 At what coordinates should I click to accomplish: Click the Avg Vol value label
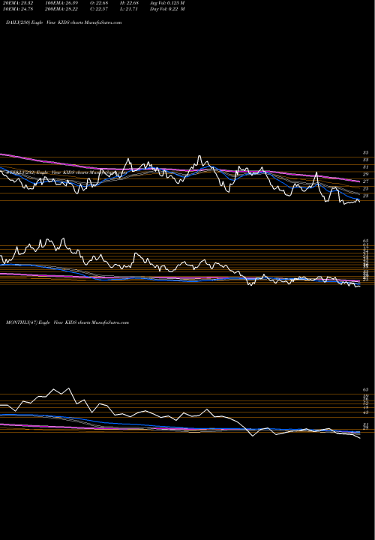pos(167,3)
